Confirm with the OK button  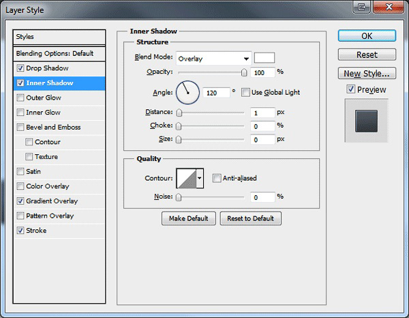click(x=367, y=35)
